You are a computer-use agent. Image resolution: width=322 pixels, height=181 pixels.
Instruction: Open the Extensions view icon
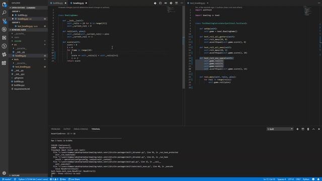click(x=4, y=38)
